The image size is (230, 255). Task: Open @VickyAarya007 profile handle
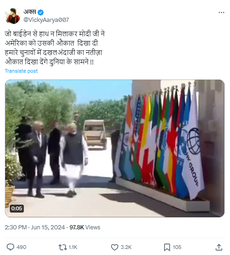[x=46, y=20]
